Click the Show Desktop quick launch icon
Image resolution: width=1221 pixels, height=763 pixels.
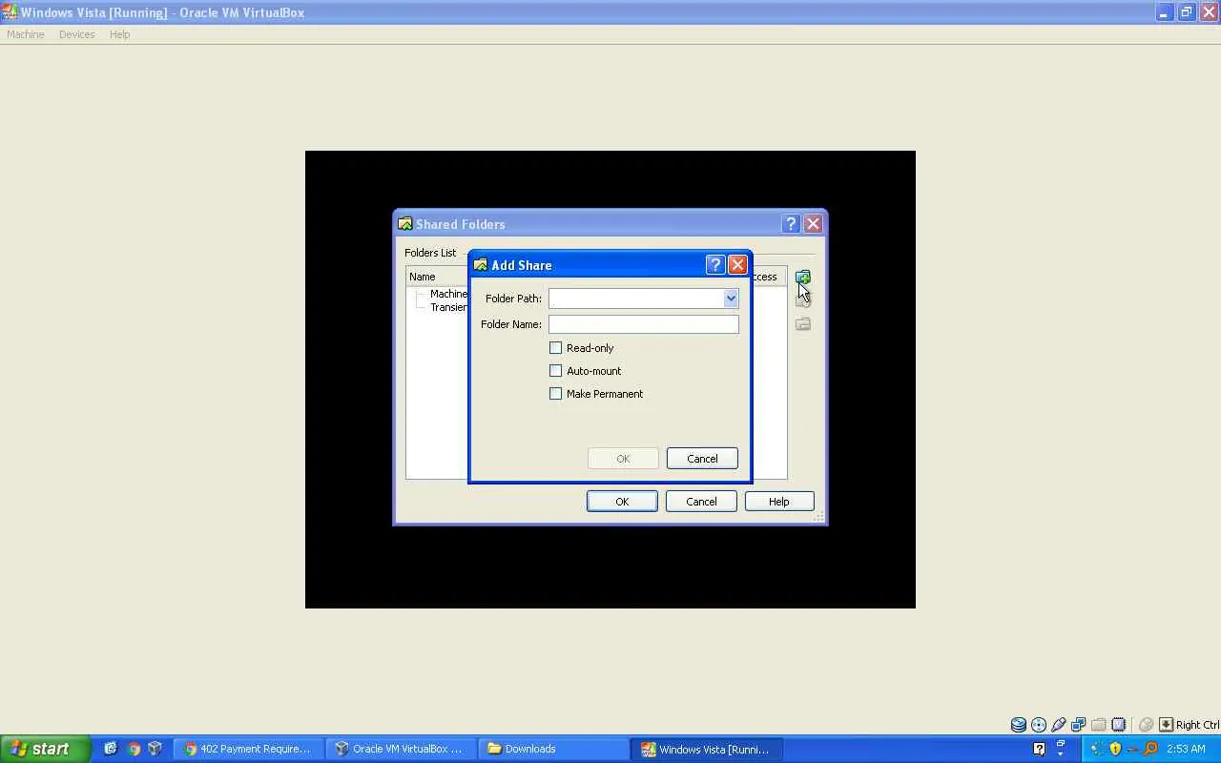point(111,749)
